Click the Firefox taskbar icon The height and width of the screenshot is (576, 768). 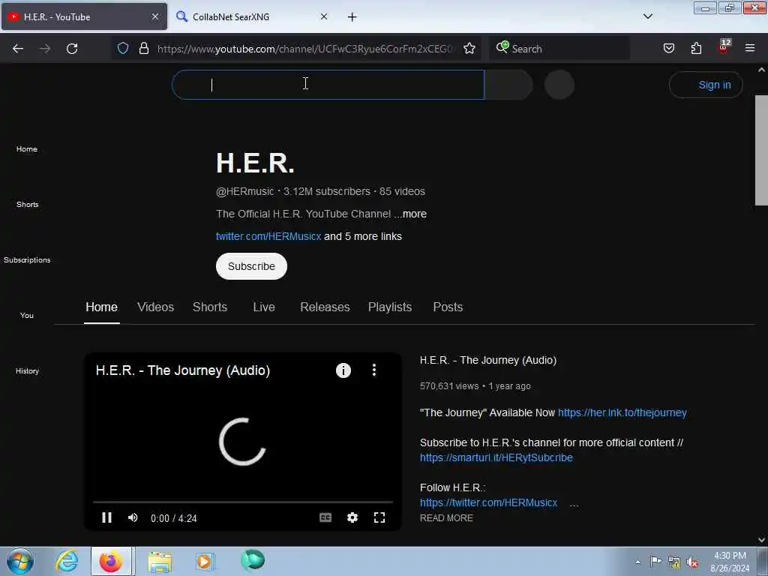[111, 561]
